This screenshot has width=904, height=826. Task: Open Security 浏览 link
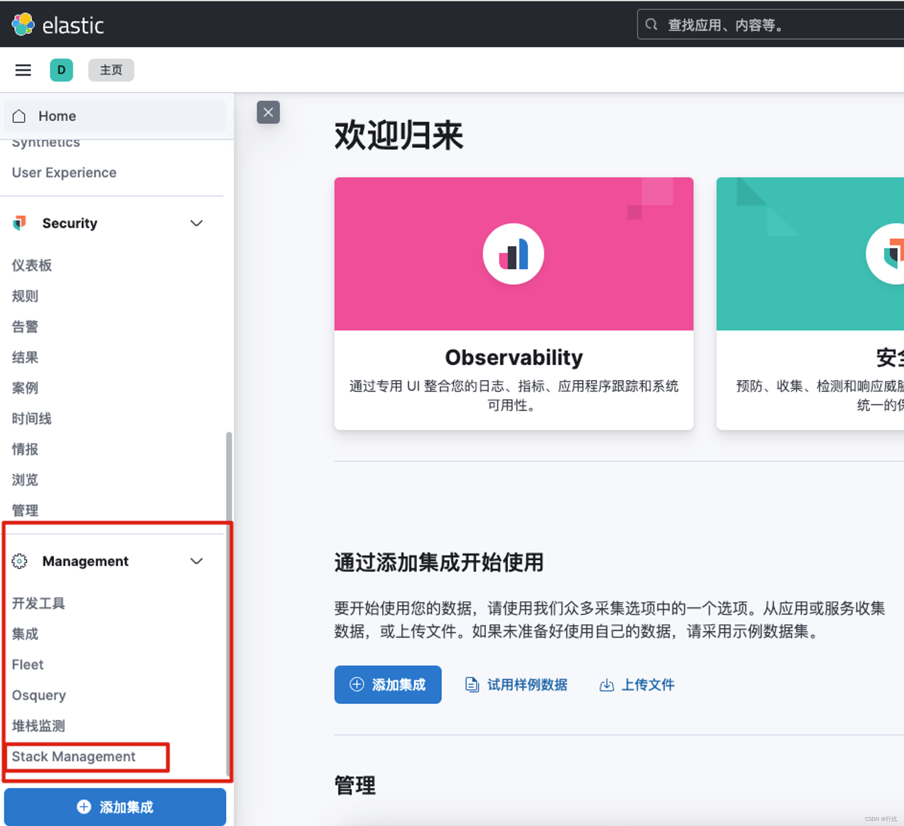click(x=25, y=480)
